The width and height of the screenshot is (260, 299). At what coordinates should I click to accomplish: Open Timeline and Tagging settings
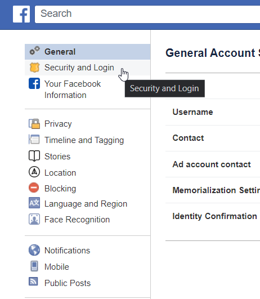(x=84, y=140)
